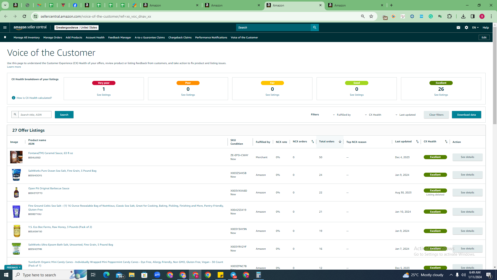Screen dimensions: 497x280
Task: Sort by Last updated arrows icon
Action: point(417,142)
